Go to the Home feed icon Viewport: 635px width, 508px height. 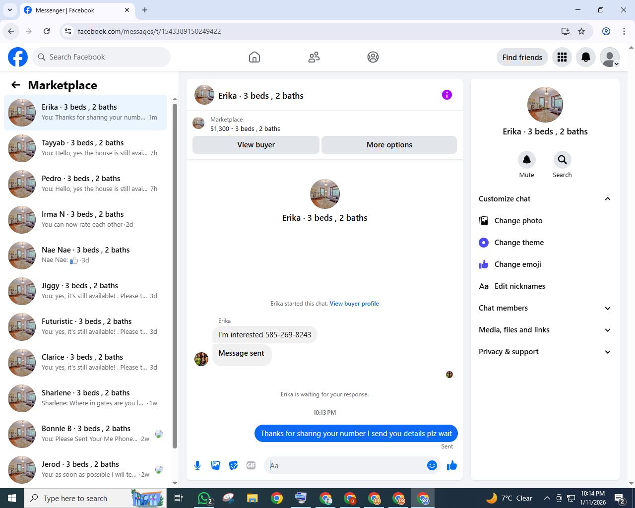pyautogui.click(x=254, y=57)
